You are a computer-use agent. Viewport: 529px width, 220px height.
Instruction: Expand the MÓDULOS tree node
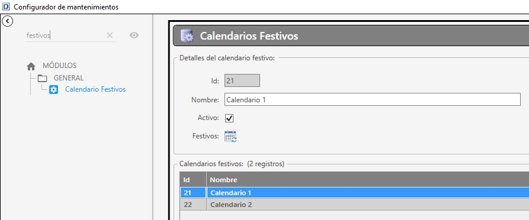tap(59, 66)
